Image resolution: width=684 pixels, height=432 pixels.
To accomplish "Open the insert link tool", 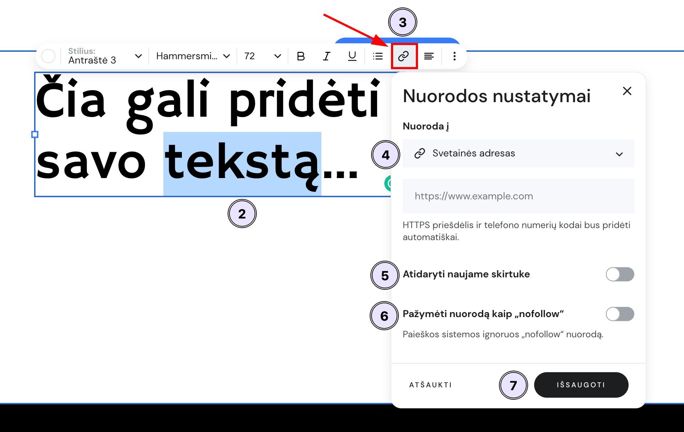I will tap(403, 56).
